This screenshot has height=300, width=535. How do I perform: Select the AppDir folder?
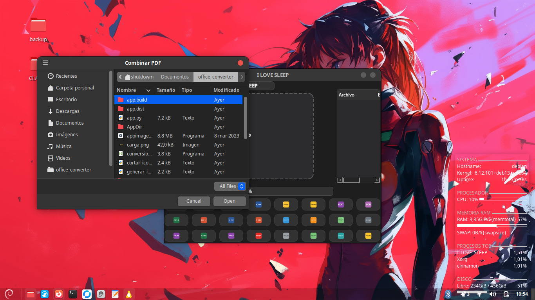(x=178, y=127)
